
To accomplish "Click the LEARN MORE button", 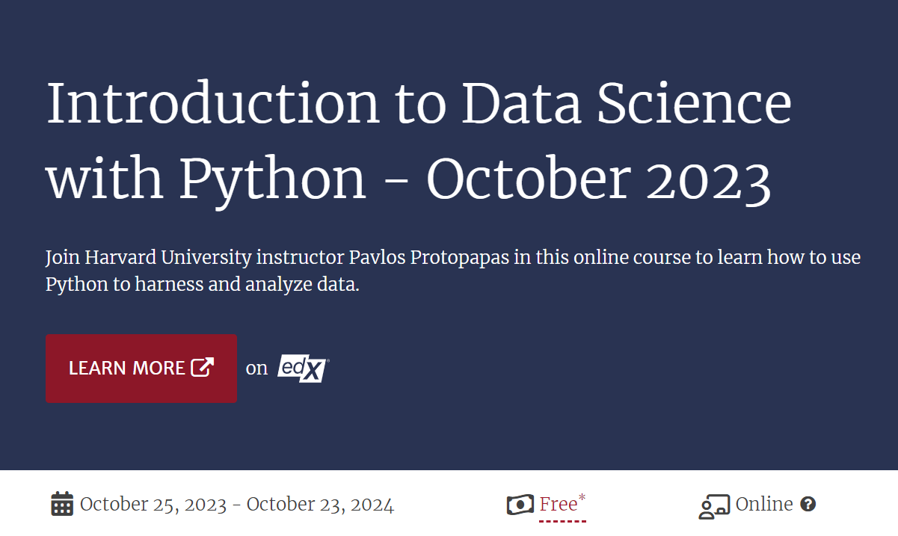I will point(141,369).
